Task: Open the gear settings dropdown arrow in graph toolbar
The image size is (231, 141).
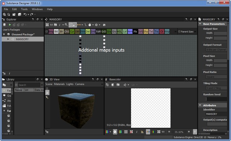Action: click(x=100, y=25)
